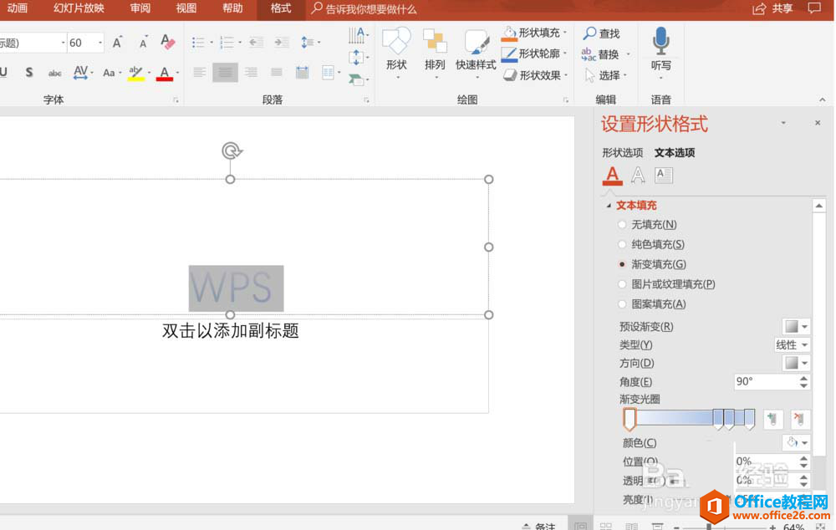This screenshot has height=530, width=836.
Task: Switch to the 形状选项 tab
Action: (623, 153)
